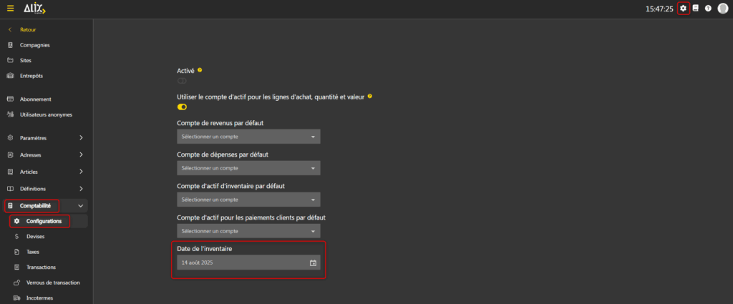This screenshot has height=304, width=733.
Task: Go to Verrous de transaction
Action: (52, 283)
